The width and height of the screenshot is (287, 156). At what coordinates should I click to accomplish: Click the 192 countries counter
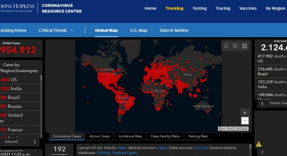click(x=60, y=150)
